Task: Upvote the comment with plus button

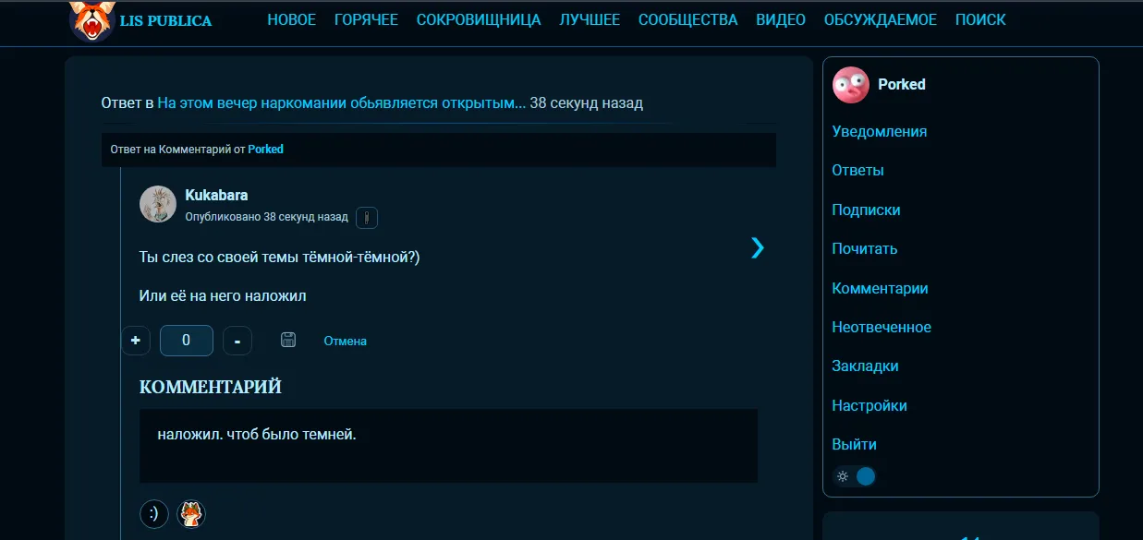Action: pos(136,341)
